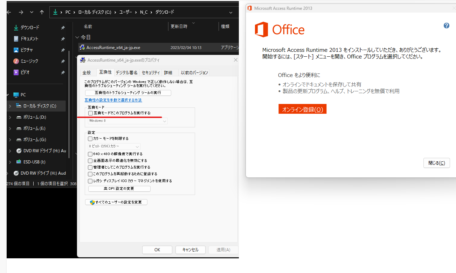
Task: Click the ローカル ディスク (C:) drive icon
Action: (19, 106)
